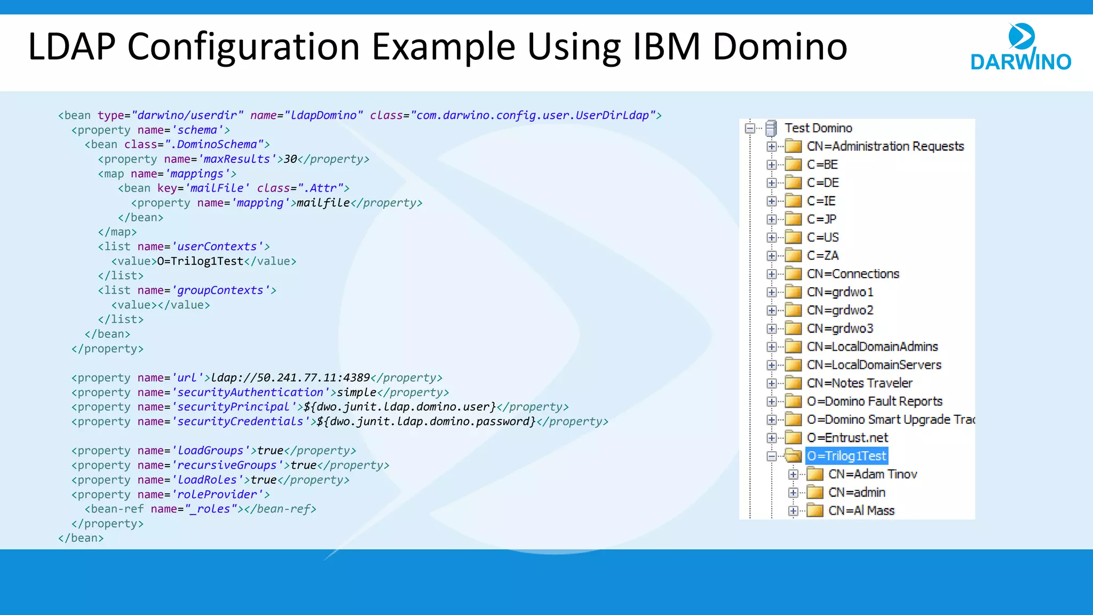Screen dimensions: 1093x615
Task: Click the C=JP folder icon
Action: click(793, 219)
